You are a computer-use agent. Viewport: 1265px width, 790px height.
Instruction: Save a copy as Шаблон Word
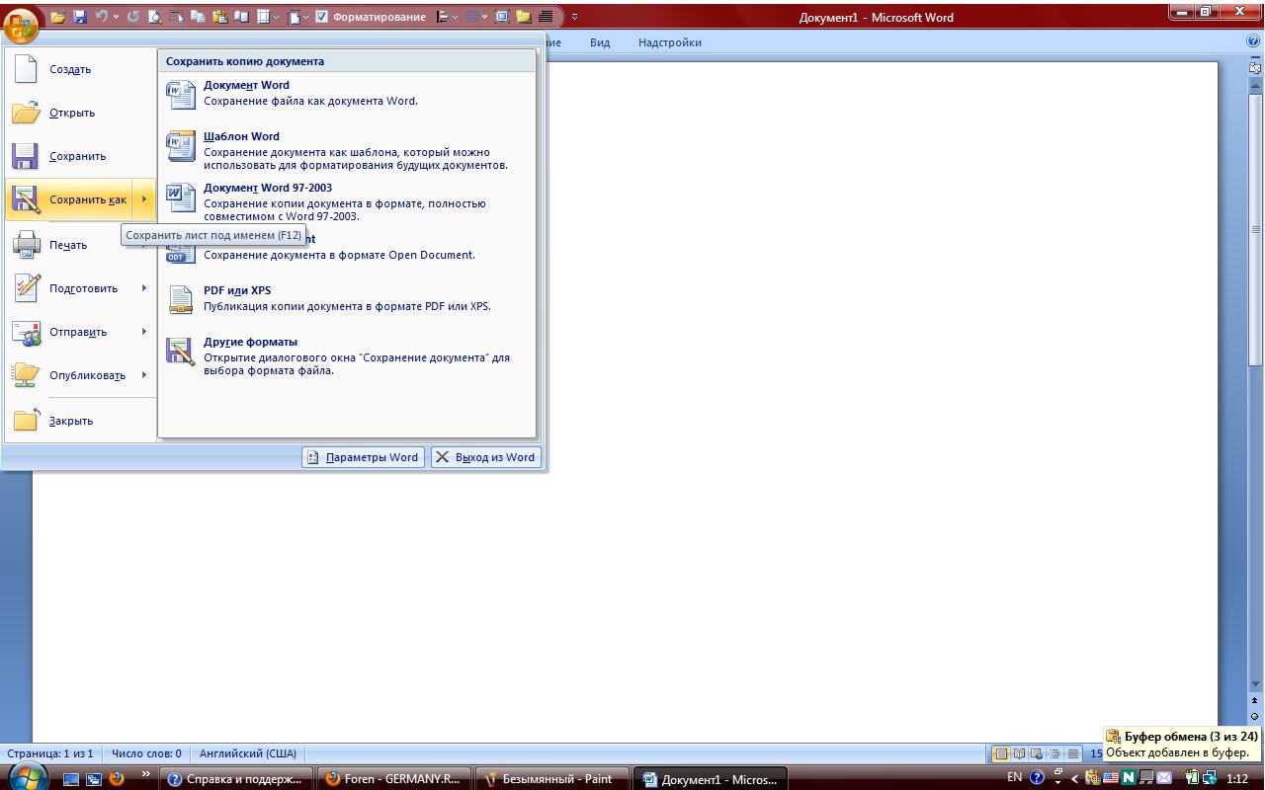(348, 151)
